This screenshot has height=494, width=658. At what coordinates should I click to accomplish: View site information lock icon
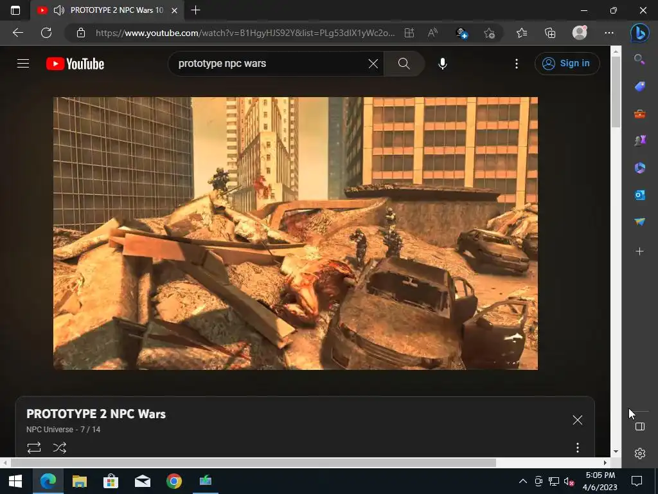click(x=81, y=33)
